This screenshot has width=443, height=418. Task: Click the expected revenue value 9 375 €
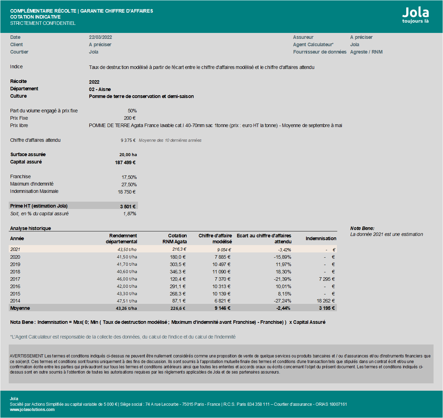coord(128,140)
